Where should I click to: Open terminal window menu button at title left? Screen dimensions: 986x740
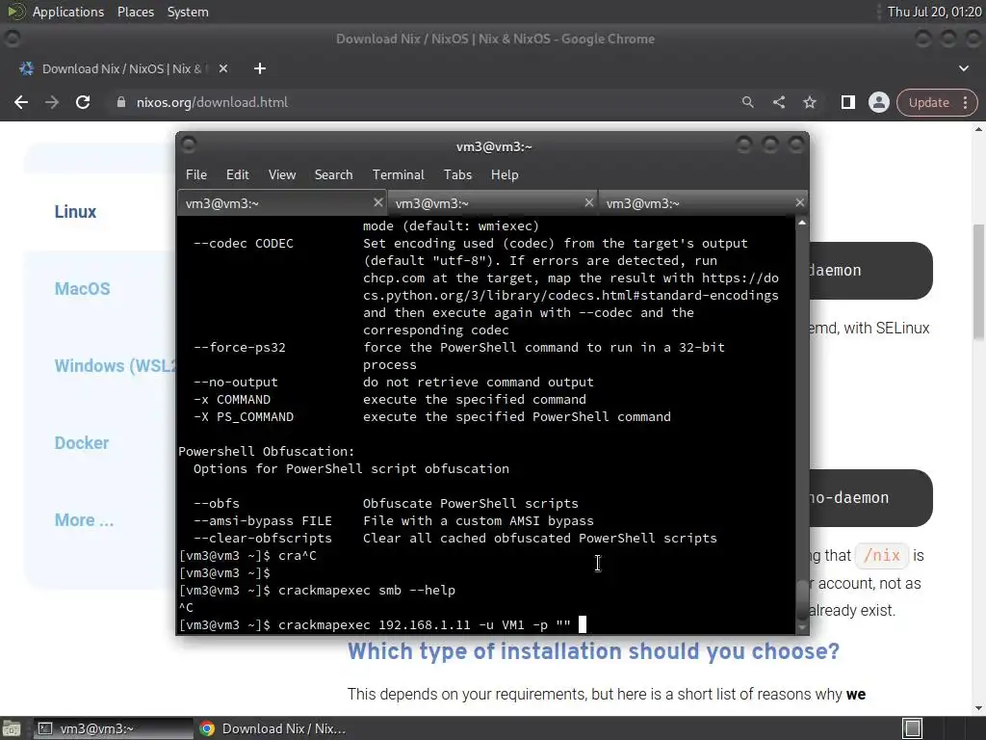click(x=189, y=145)
